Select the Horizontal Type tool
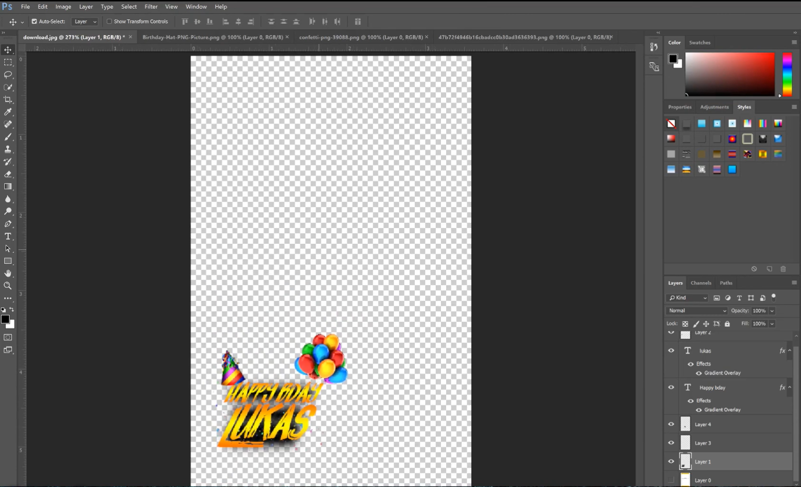The width and height of the screenshot is (801, 487). (x=8, y=236)
